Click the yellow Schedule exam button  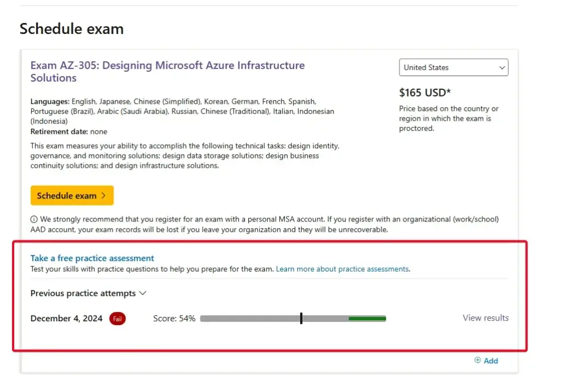click(72, 196)
